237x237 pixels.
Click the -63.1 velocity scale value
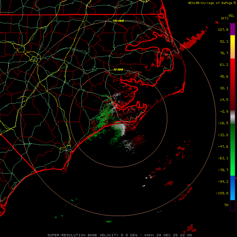(x=223, y=158)
